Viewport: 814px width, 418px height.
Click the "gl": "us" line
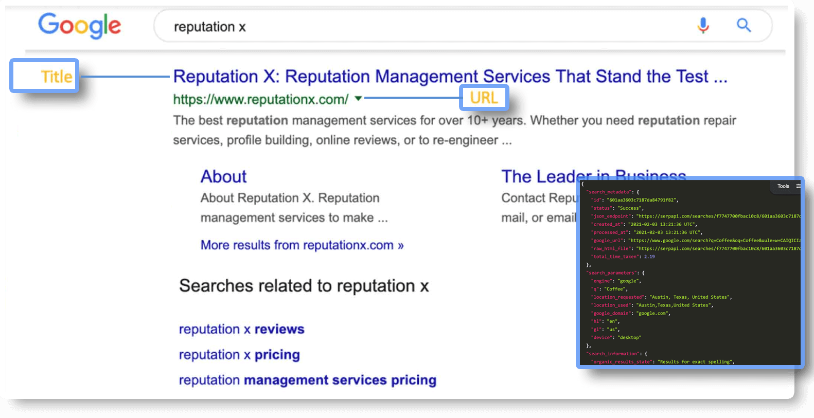point(606,330)
